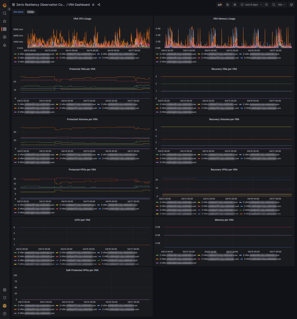Viewport: 297px width, 319px height.
Task: Open the Recovery VPGs per VRA panel menu
Action: [224, 169]
